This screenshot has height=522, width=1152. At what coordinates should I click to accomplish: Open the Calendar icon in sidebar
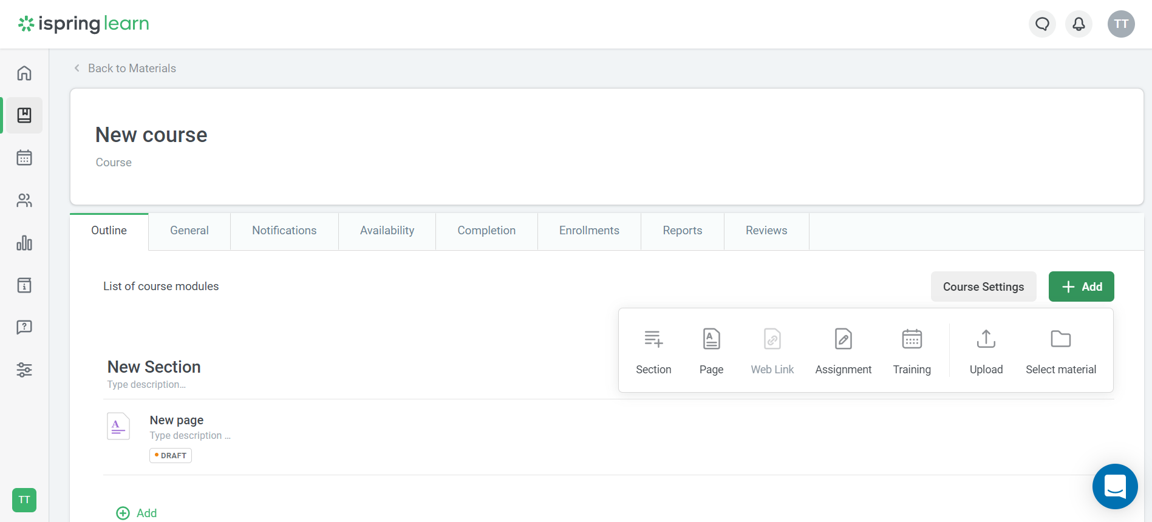click(24, 158)
